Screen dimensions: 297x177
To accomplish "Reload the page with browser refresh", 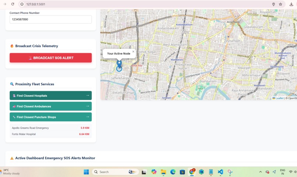I will [x=13, y=4].
